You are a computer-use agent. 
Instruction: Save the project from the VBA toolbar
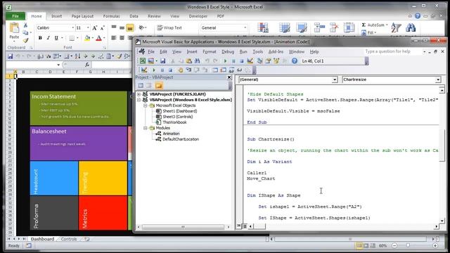click(162, 61)
